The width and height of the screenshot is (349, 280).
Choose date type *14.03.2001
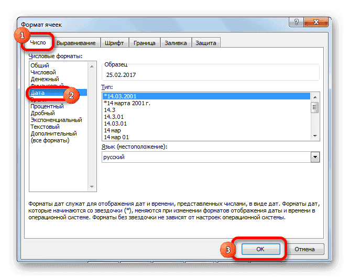tap(206, 96)
